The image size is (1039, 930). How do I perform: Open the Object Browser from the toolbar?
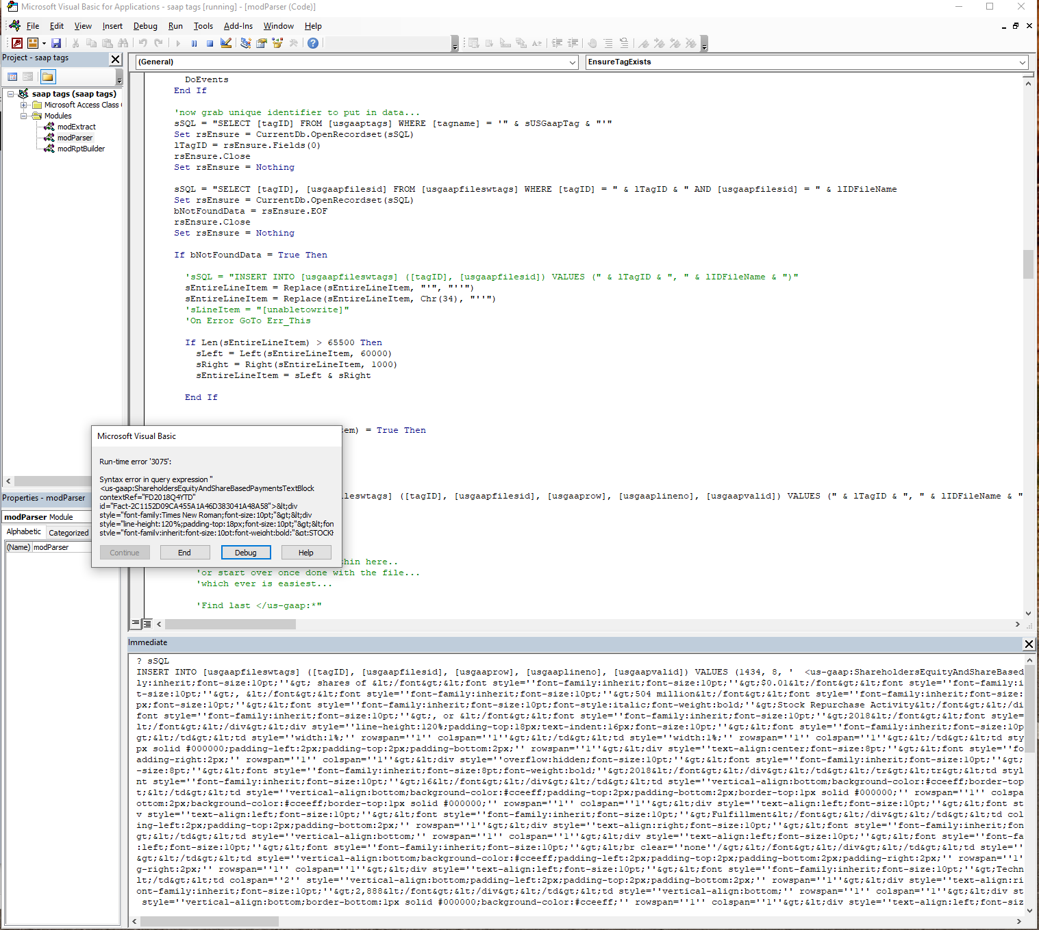pyautogui.click(x=277, y=42)
